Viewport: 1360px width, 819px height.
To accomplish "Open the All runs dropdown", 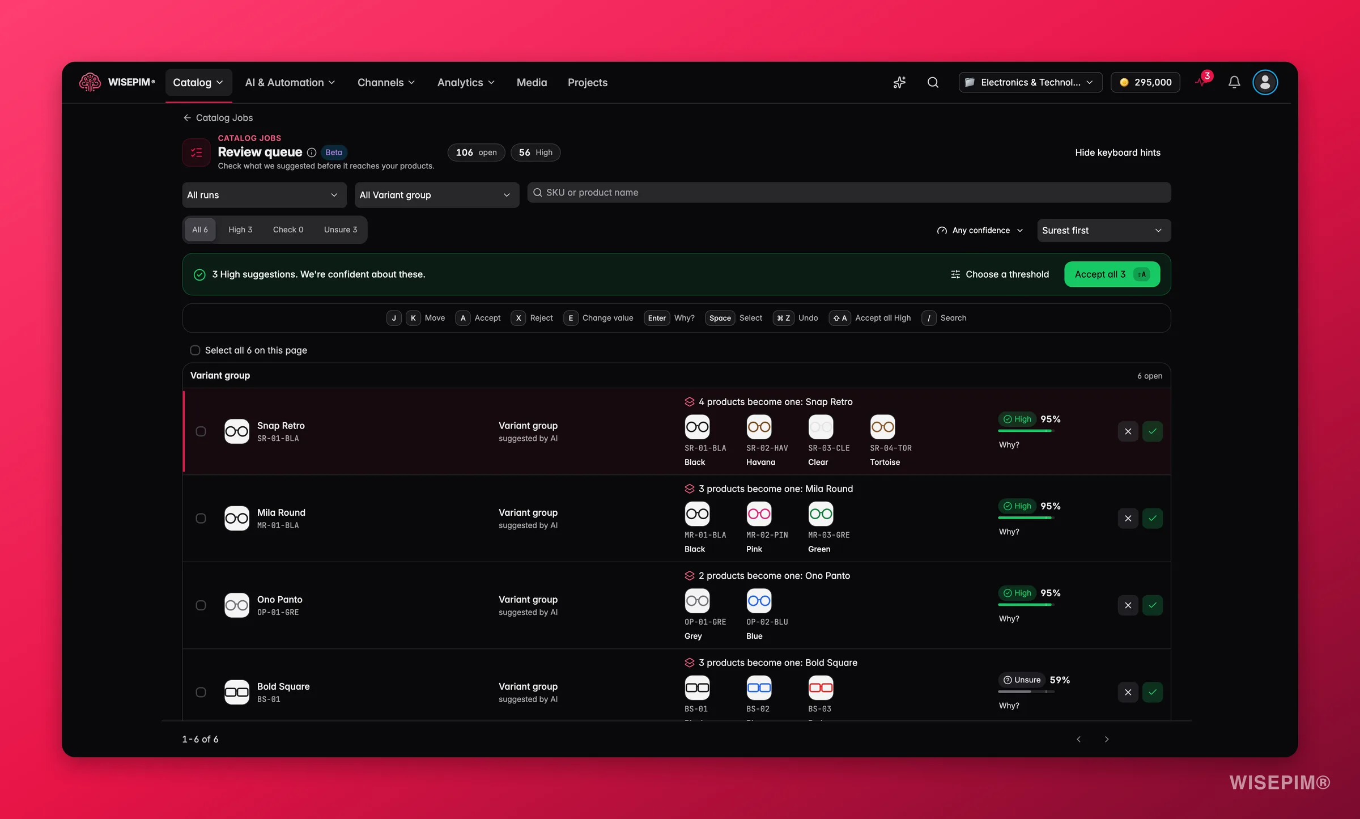I will coord(264,195).
